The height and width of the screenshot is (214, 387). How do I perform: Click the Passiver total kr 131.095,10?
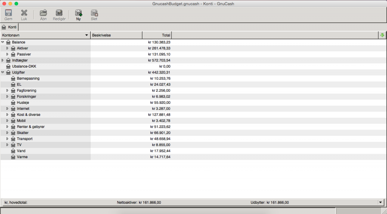[x=159, y=54]
